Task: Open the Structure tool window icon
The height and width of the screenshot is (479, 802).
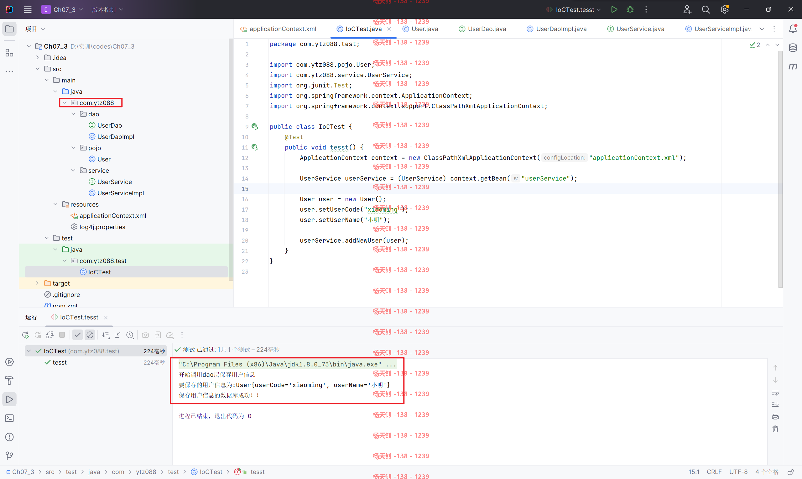Action: (x=9, y=53)
